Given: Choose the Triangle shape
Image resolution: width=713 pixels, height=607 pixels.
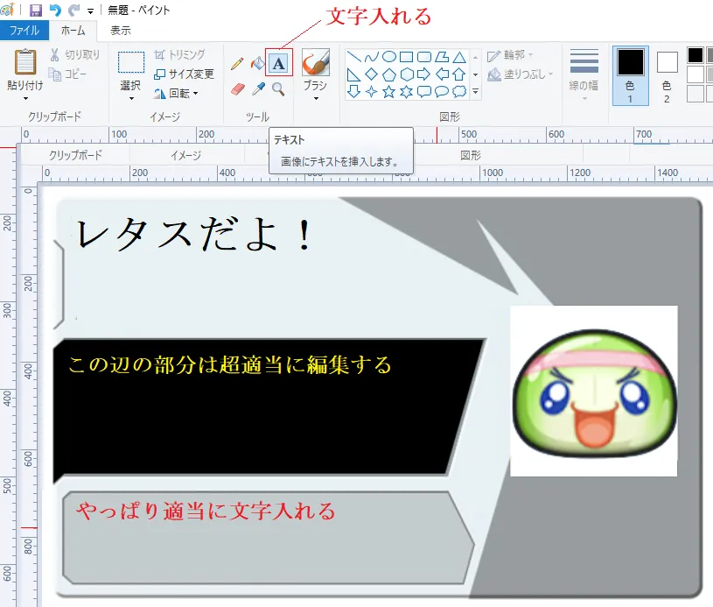Looking at the screenshot, I should click(x=459, y=57).
